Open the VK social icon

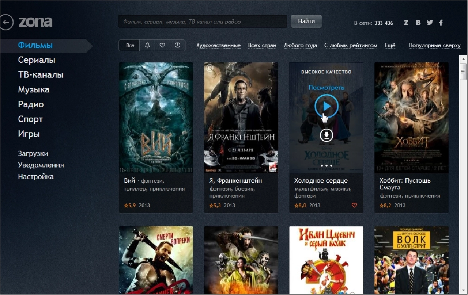click(x=418, y=23)
